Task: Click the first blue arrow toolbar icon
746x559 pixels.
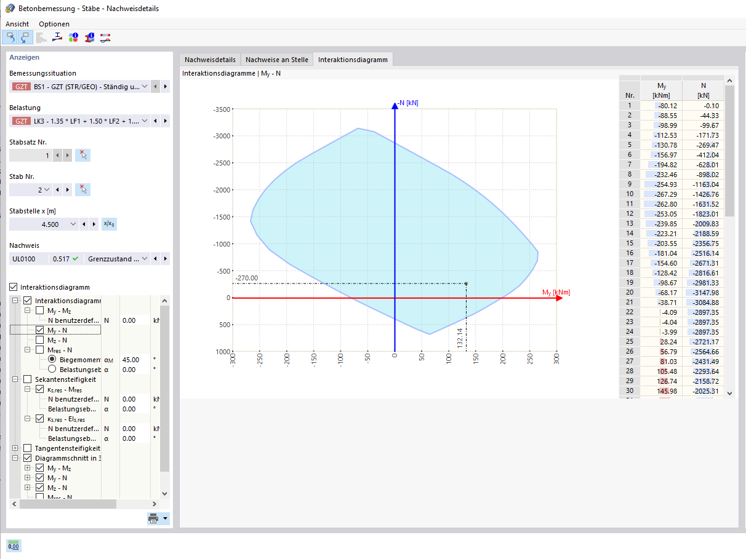Action: pos(10,38)
